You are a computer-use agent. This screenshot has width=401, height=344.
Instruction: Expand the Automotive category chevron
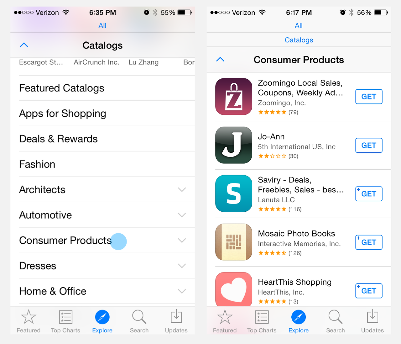coord(182,215)
